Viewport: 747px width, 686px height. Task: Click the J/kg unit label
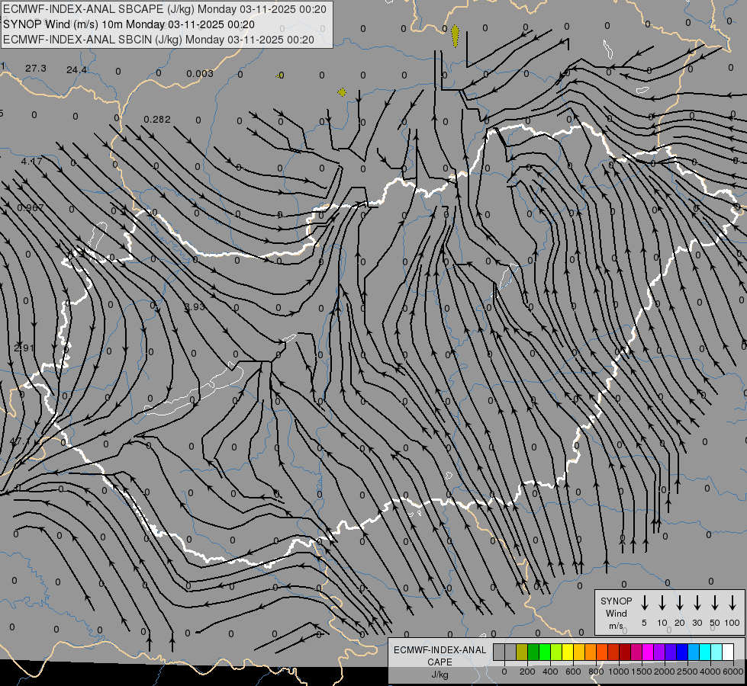coord(440,675)
